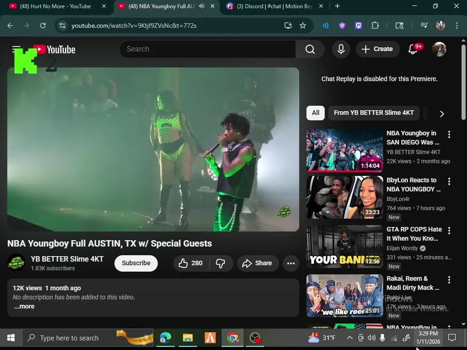467x350 pixels.
Task: Open the orange app icon in taskbar
Action: pyautogui.click(x=210, y=338)
